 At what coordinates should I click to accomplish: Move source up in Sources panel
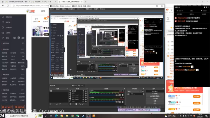tap(80, 104)
